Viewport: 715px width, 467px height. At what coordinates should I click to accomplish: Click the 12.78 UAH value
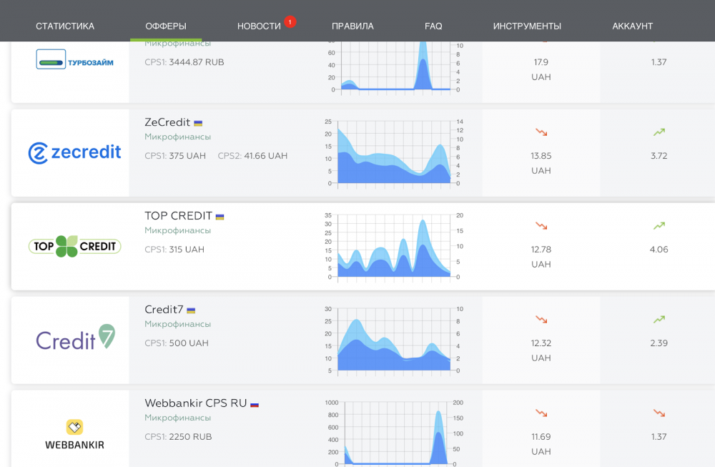coord(541,257)
